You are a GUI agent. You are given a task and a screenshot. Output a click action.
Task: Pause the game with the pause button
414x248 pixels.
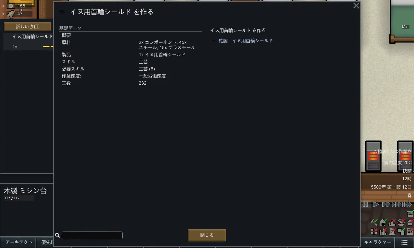point(365,204)
